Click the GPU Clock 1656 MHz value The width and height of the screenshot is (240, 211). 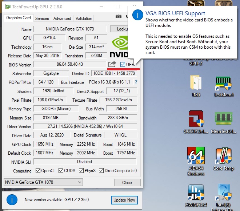(44, 144)
